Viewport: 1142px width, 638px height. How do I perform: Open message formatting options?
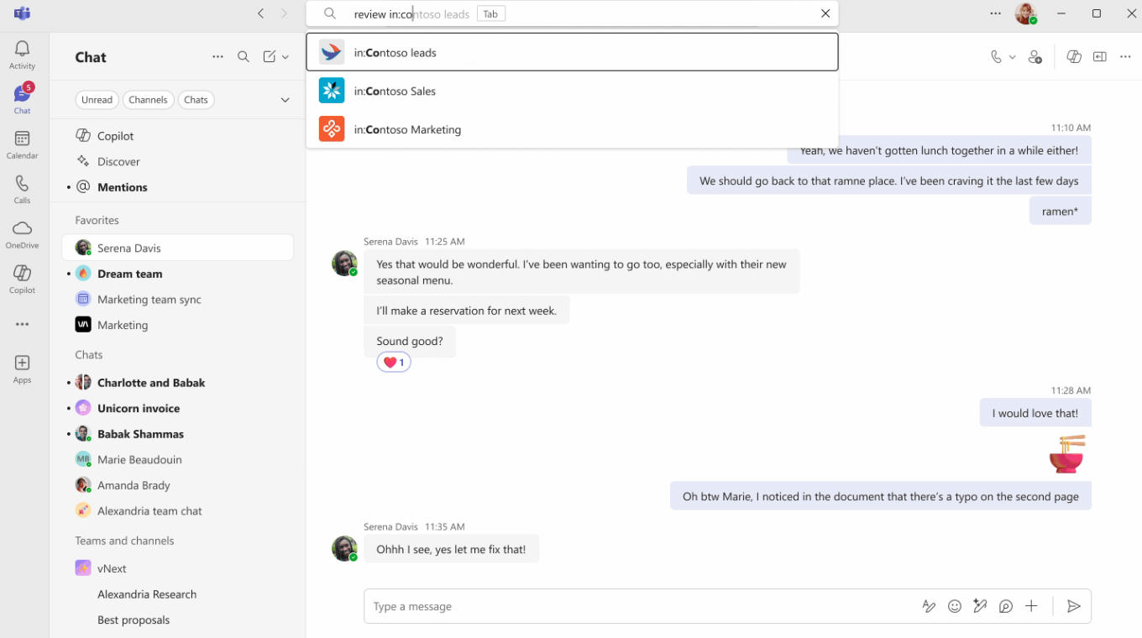tap(929, 606)
